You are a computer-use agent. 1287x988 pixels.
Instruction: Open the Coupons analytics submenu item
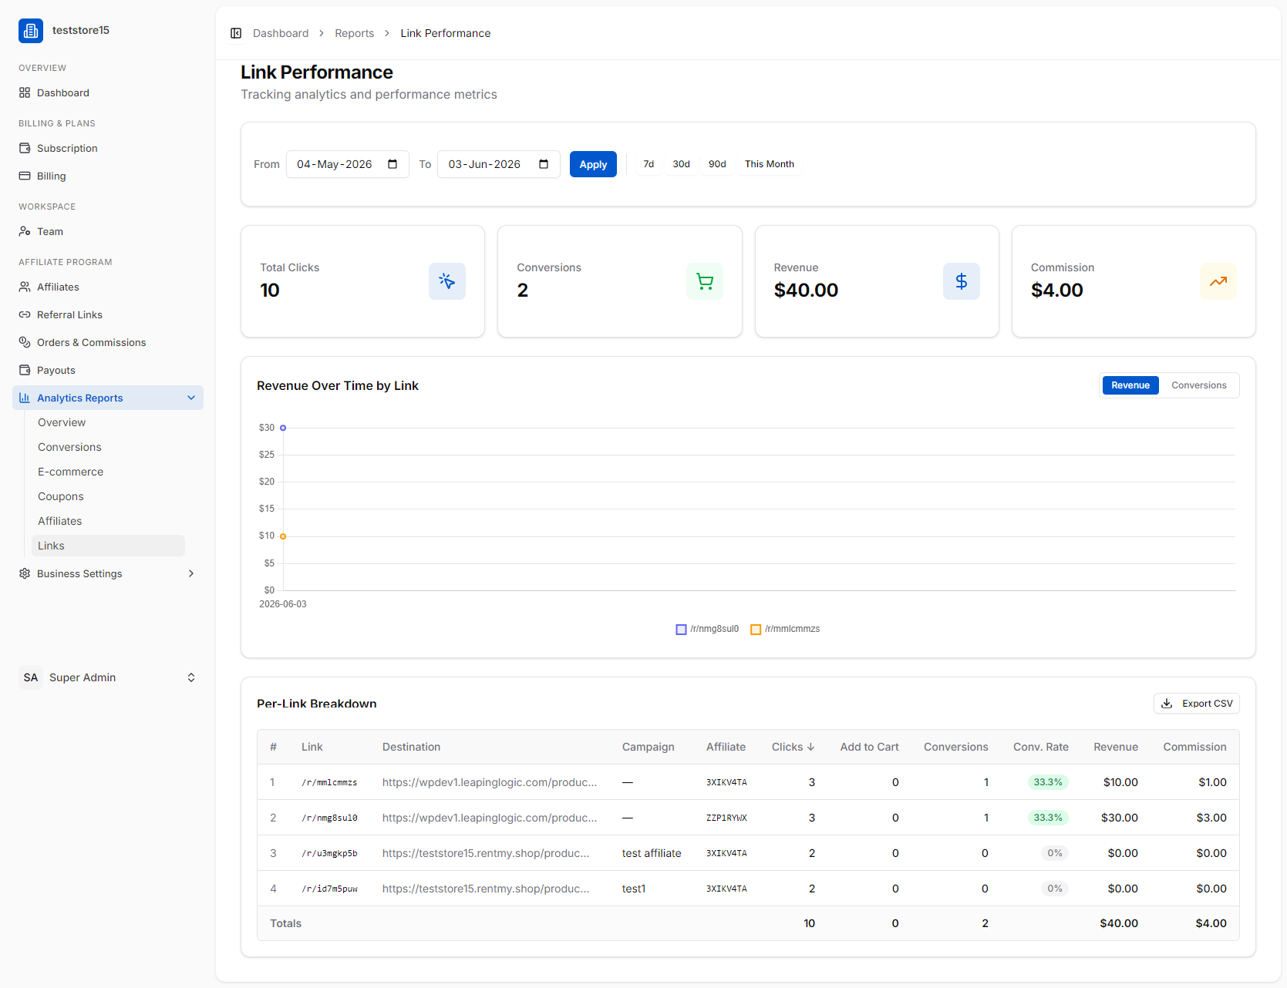tap(108, 496)
